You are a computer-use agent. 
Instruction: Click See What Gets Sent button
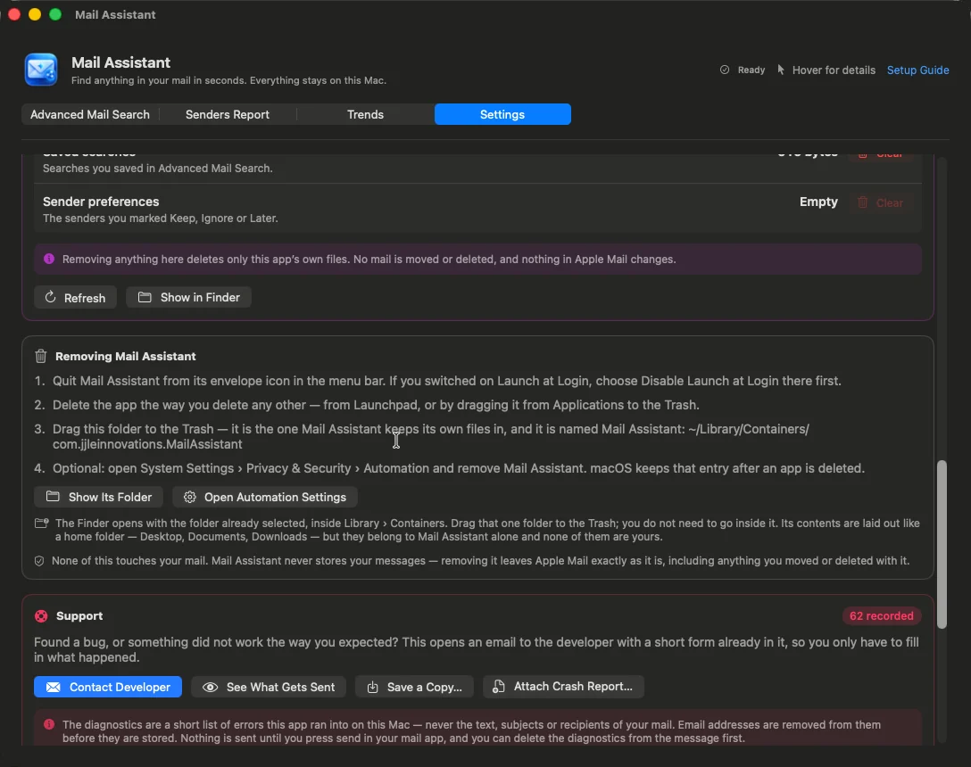click(269, 687)
